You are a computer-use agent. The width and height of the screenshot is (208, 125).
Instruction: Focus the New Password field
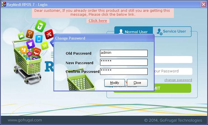(x=124, y=62)
